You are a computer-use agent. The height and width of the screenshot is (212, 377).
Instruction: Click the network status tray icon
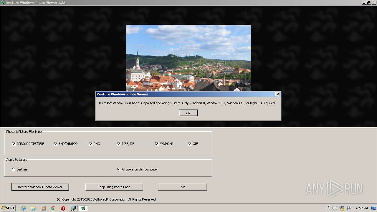point(342,208)
